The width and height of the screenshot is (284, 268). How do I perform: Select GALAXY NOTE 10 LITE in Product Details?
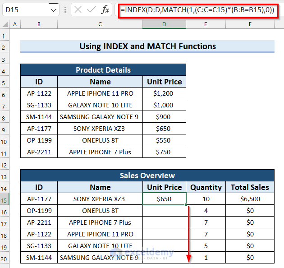click(100, 105)
